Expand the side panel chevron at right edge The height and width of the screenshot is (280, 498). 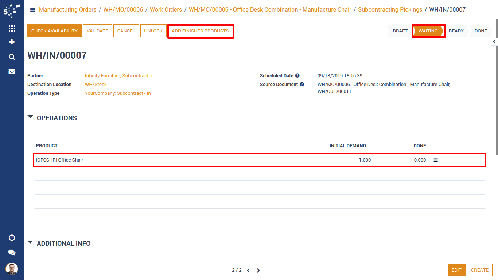click(x=494, y=42)
